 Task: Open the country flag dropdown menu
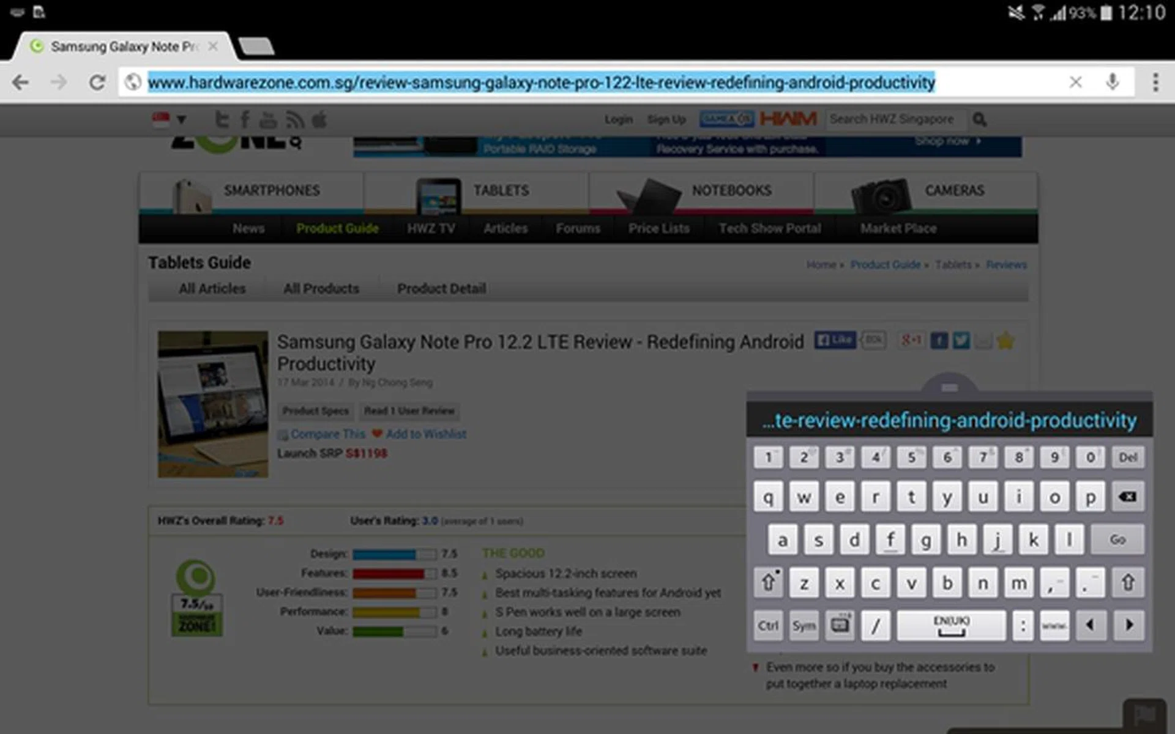[181, 119]
